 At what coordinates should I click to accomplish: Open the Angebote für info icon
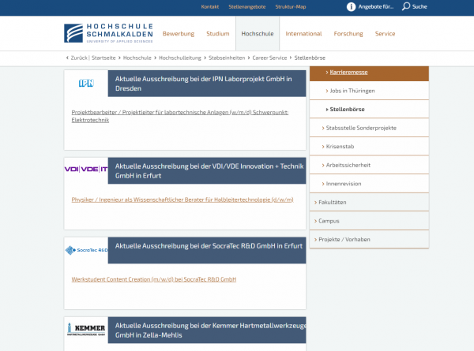(351, 6)
